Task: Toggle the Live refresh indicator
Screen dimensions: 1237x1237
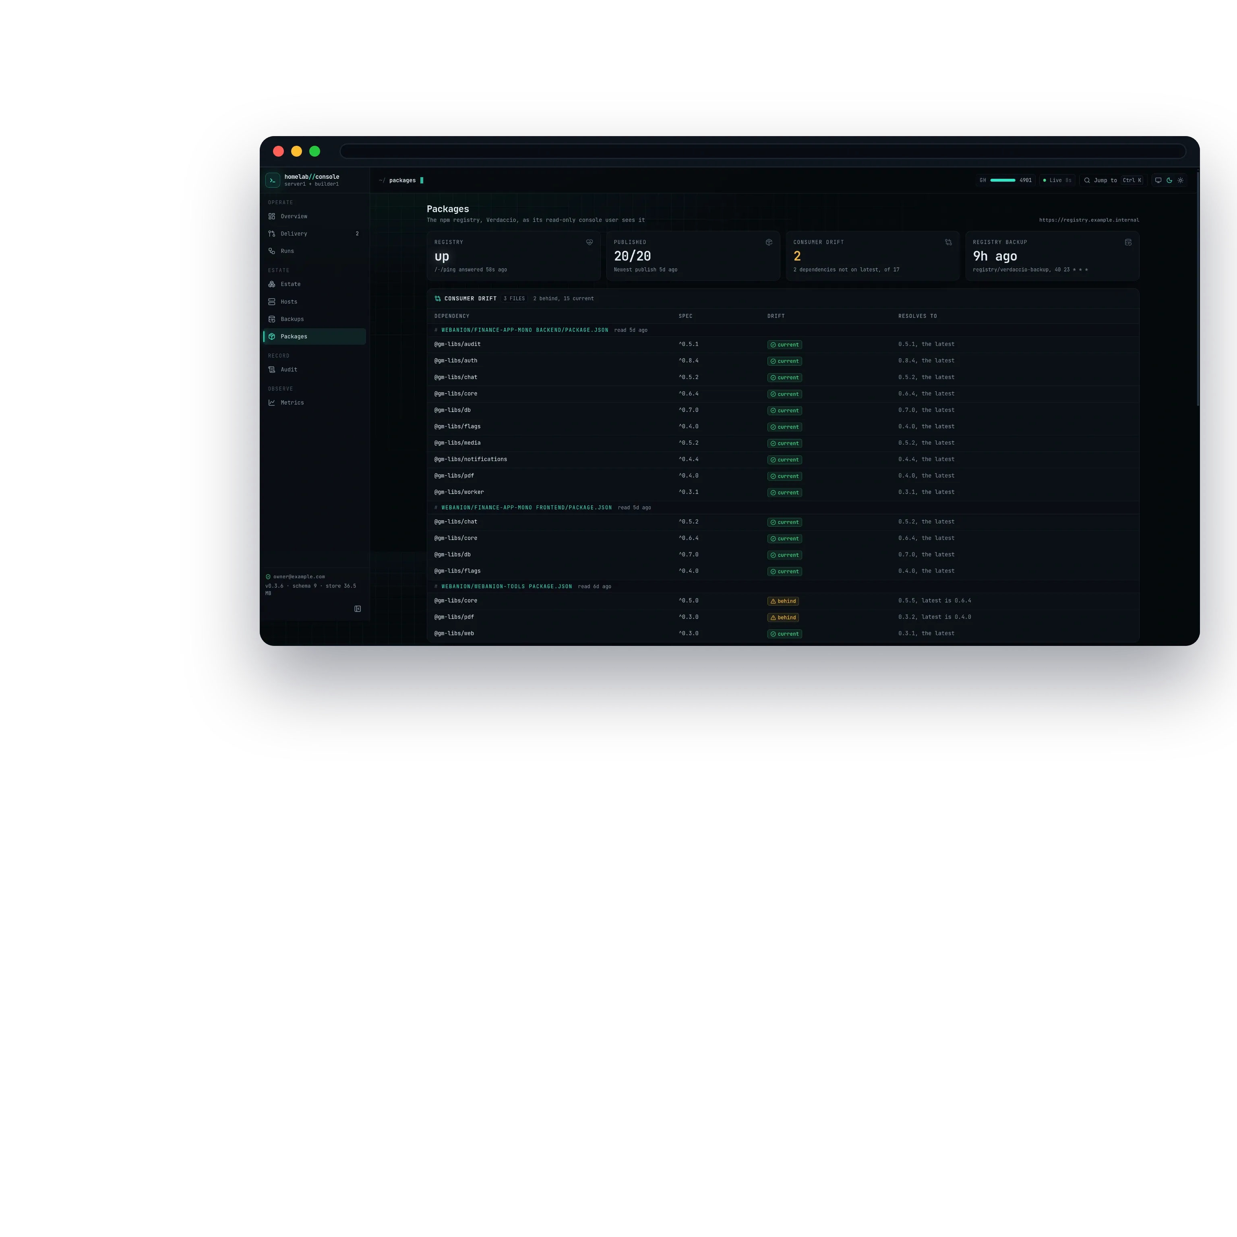Action: coord(1057,180)
